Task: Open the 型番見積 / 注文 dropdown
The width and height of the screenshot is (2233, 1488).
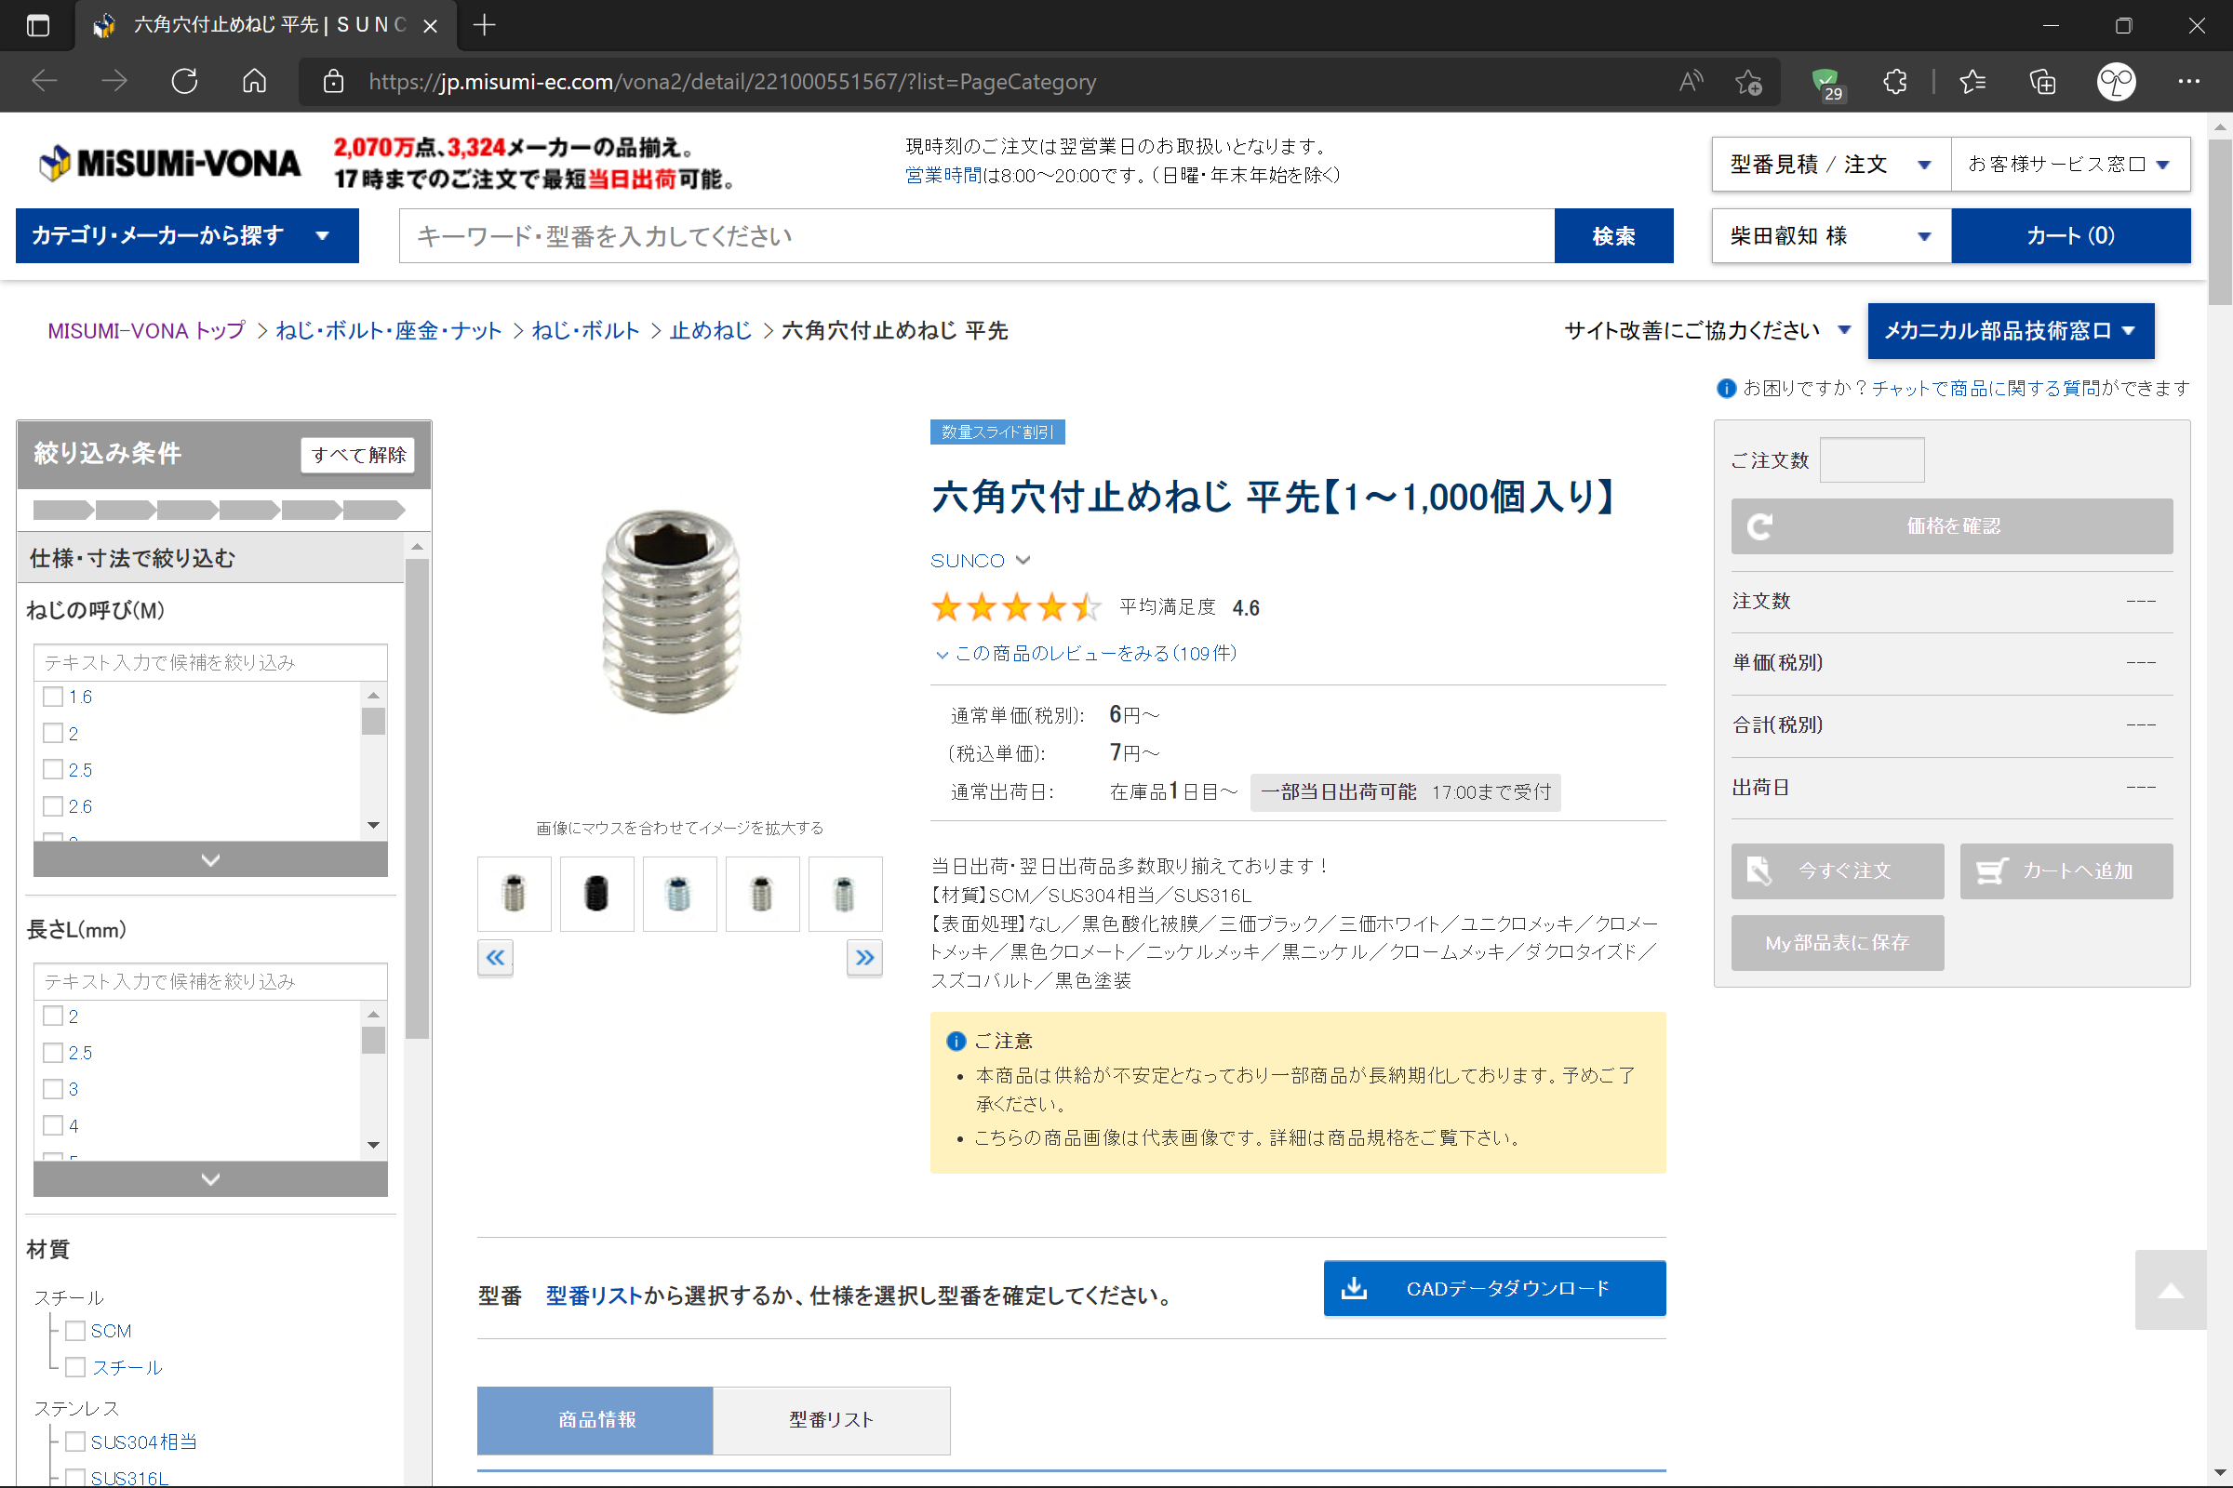Action: click(1831, 165)
